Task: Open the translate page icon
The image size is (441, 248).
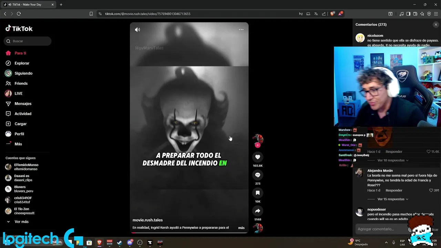Action: tap(316, 14)
